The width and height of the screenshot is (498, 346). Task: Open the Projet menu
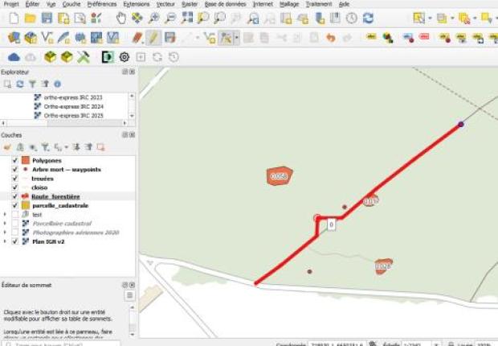pyautogui.click(x=10, y=4)
